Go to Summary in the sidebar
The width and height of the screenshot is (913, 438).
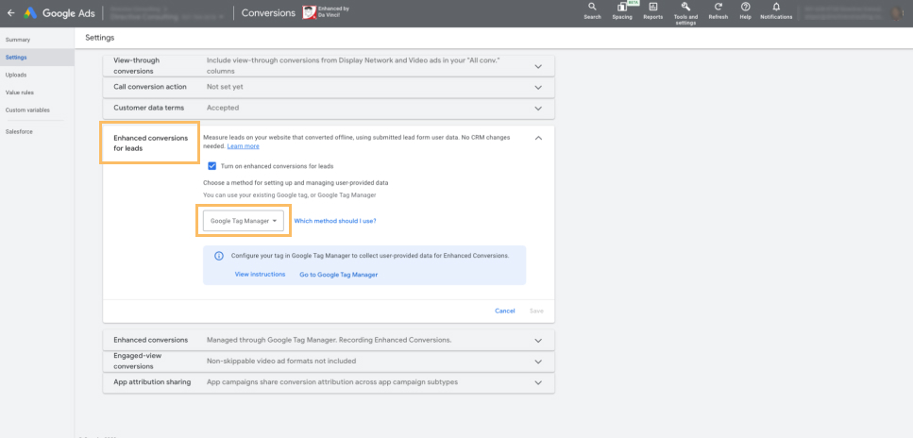coord(18,41)
